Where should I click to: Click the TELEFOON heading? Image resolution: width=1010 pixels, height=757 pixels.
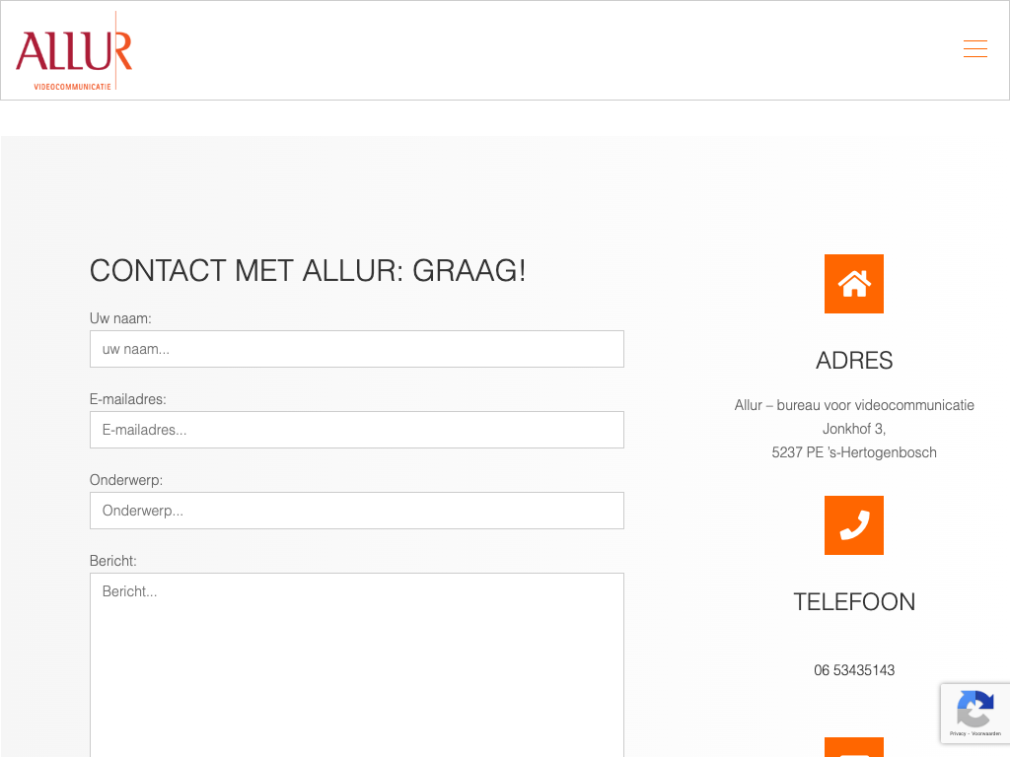[x=854, y=602]
